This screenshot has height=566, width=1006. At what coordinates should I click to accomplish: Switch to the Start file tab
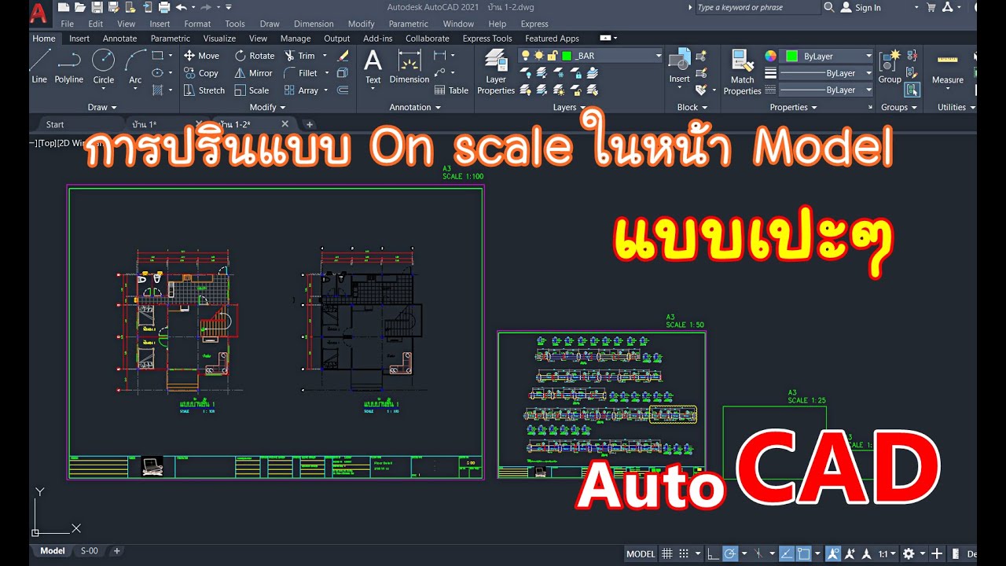click(55, 124)
